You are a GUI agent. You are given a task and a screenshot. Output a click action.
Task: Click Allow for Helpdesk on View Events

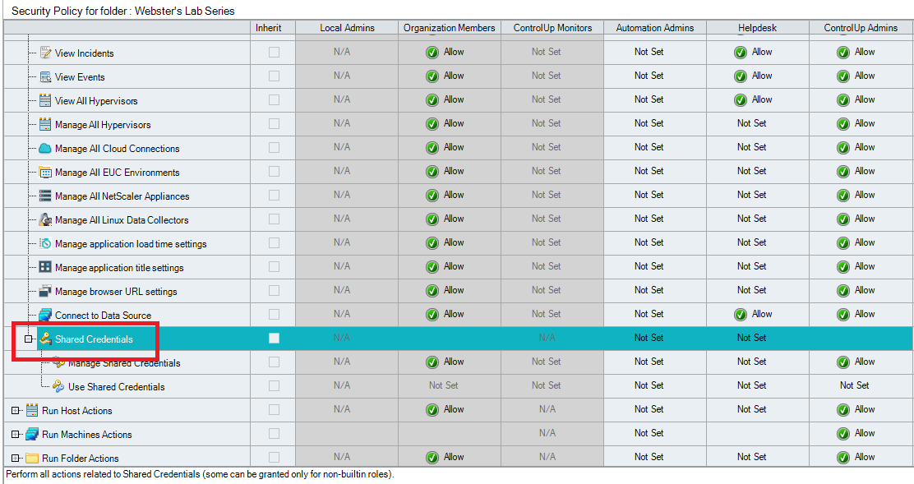click(x=753, y=76)
